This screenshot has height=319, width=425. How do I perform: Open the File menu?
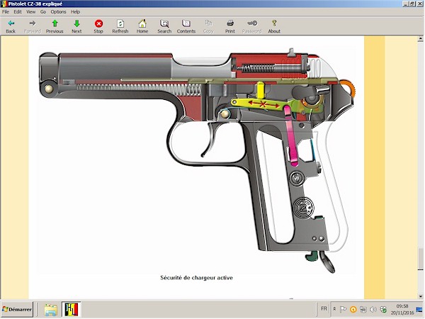point(6,11)
